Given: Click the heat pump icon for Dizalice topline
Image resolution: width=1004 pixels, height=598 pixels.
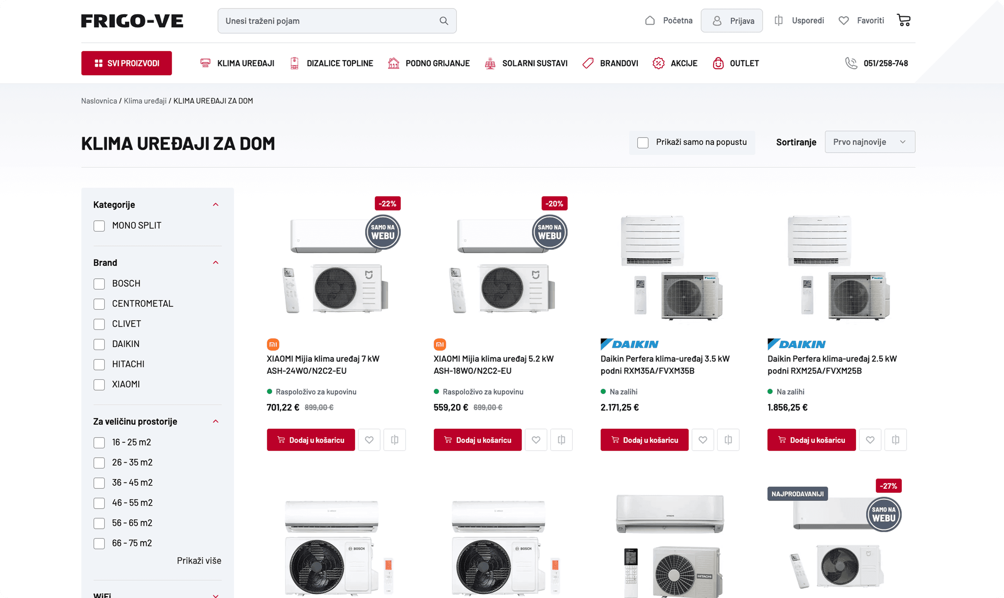Looking at the screenshot, I should 295,63.
